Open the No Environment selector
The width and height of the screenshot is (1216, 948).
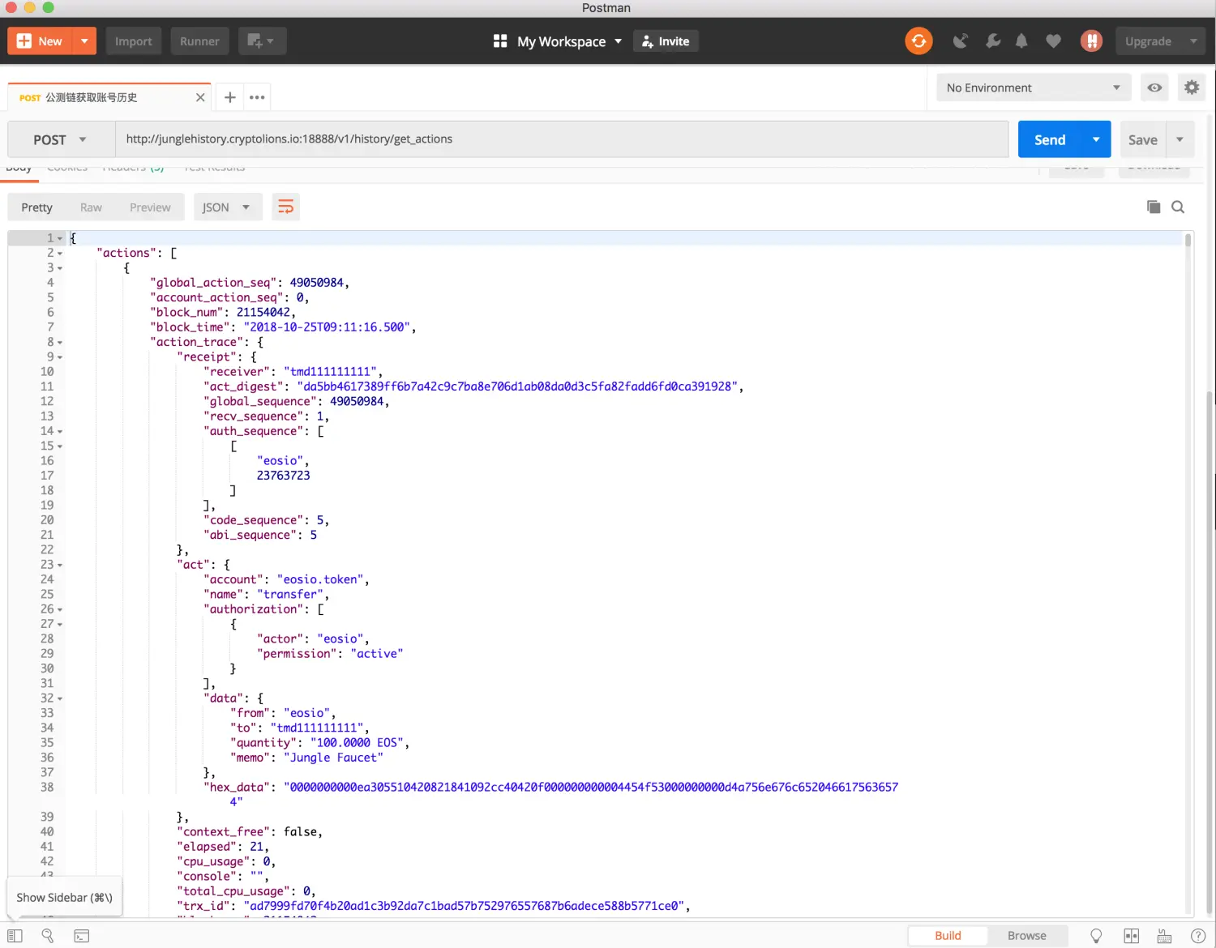click(x=1033, y=88)
